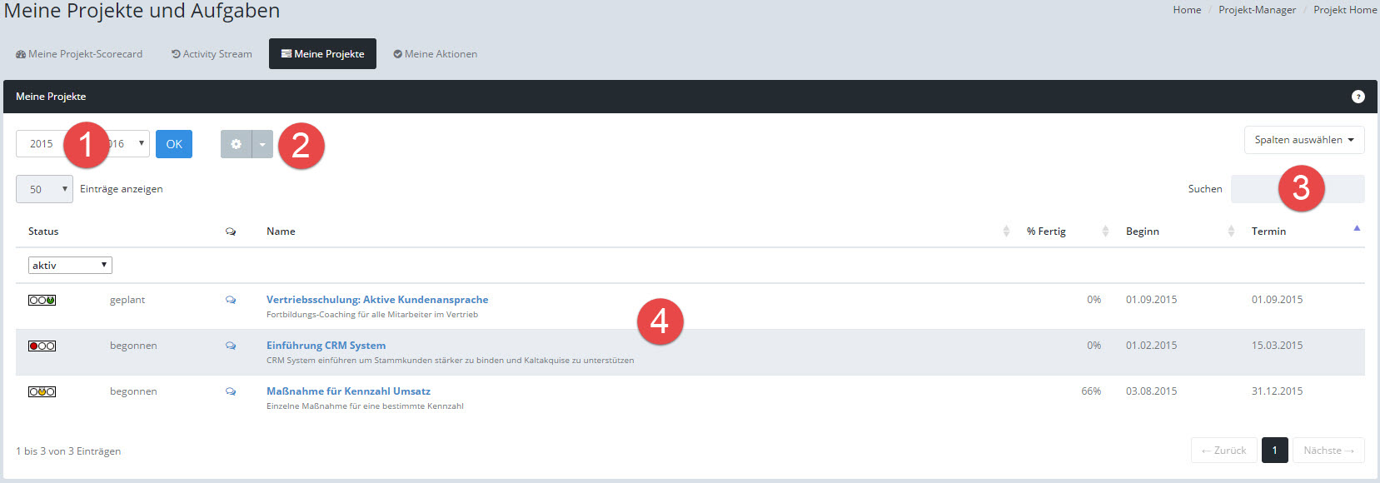Open the aktiv status filter dropdown
This screenshot has width=1380, height=483.
click(70, 266)
